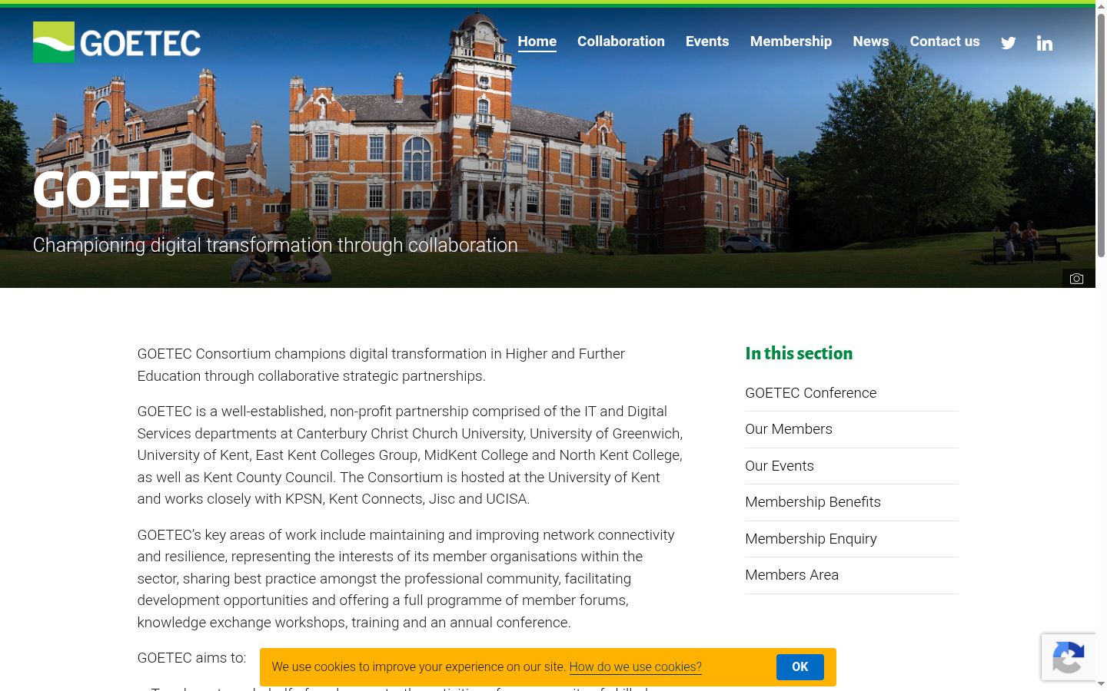Viewport: 1107px width, 691px height.
Task: Open the Collaboration menu
Action: coord(621,41)
